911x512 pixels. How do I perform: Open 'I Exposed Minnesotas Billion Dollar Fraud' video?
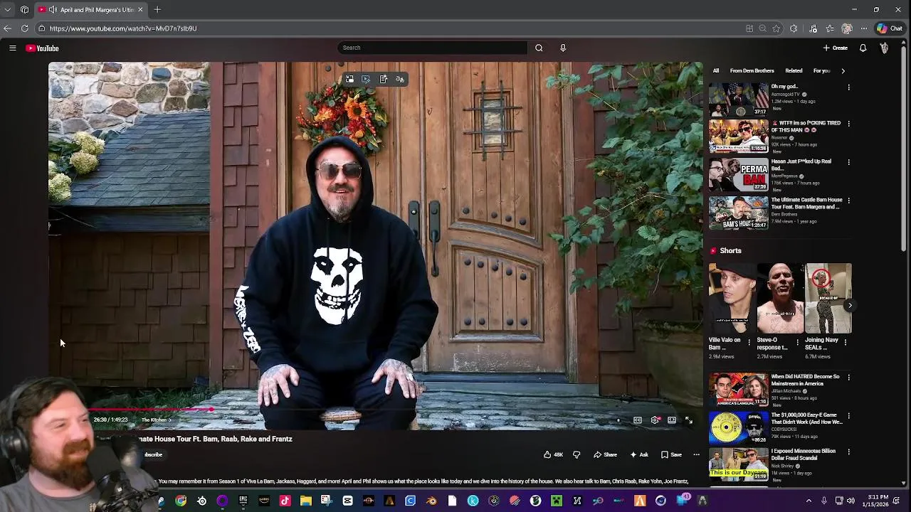739,465
